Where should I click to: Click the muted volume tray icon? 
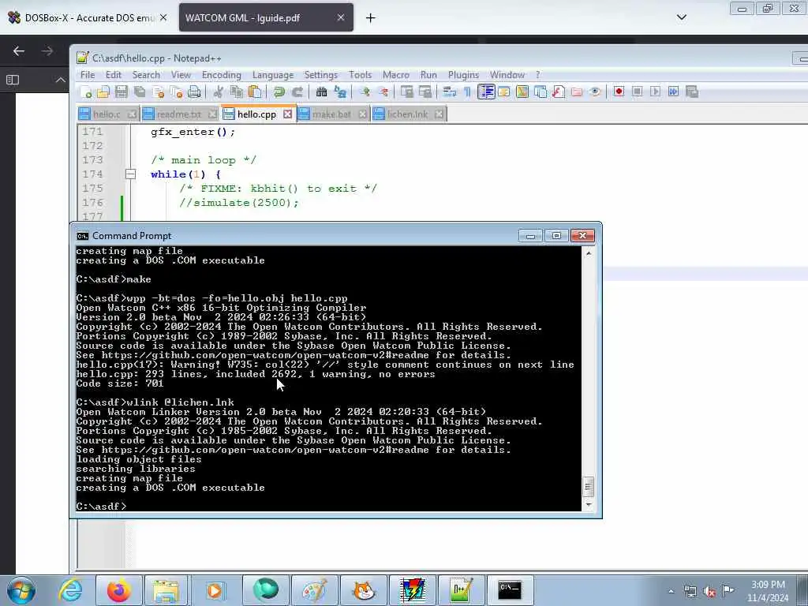[x=709, y=592]
